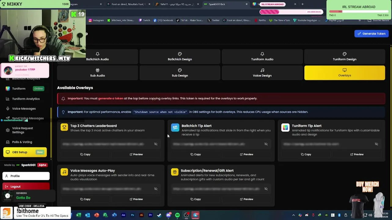Screen dimensions: 392x220
Task: Open the TikTok bookmark
Action: (x=189, y=20)
